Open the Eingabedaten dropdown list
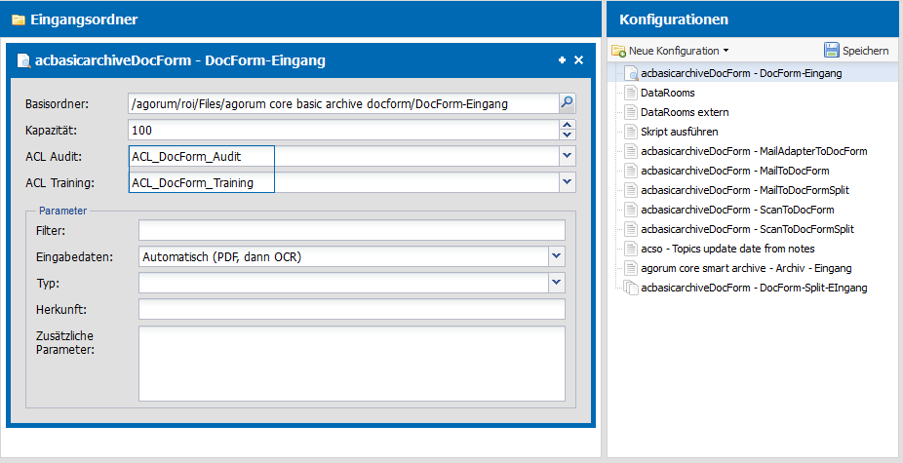This screenshot has height=463, width=903. coord(556,256)
